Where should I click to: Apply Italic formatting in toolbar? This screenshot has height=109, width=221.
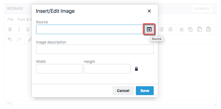(x=19, y=29)
